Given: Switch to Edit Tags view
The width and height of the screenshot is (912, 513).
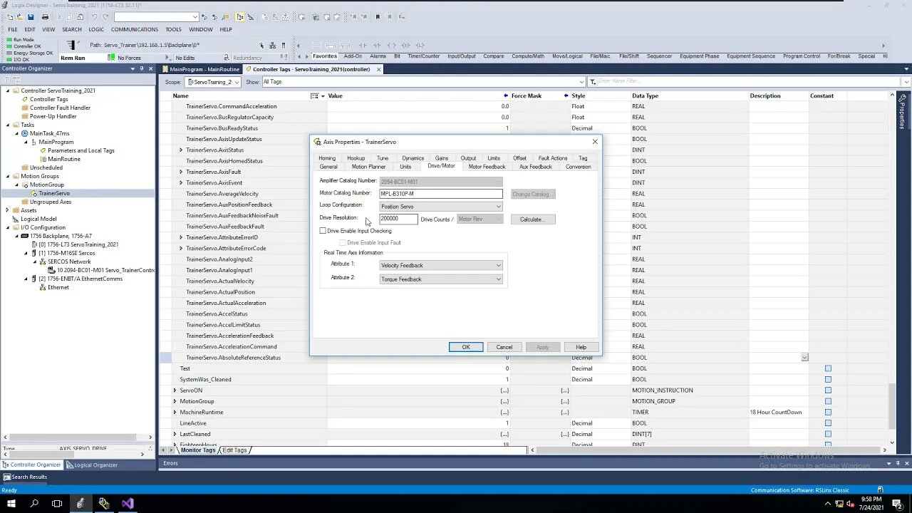Looking at the screenshot, I should coord(234,450).
